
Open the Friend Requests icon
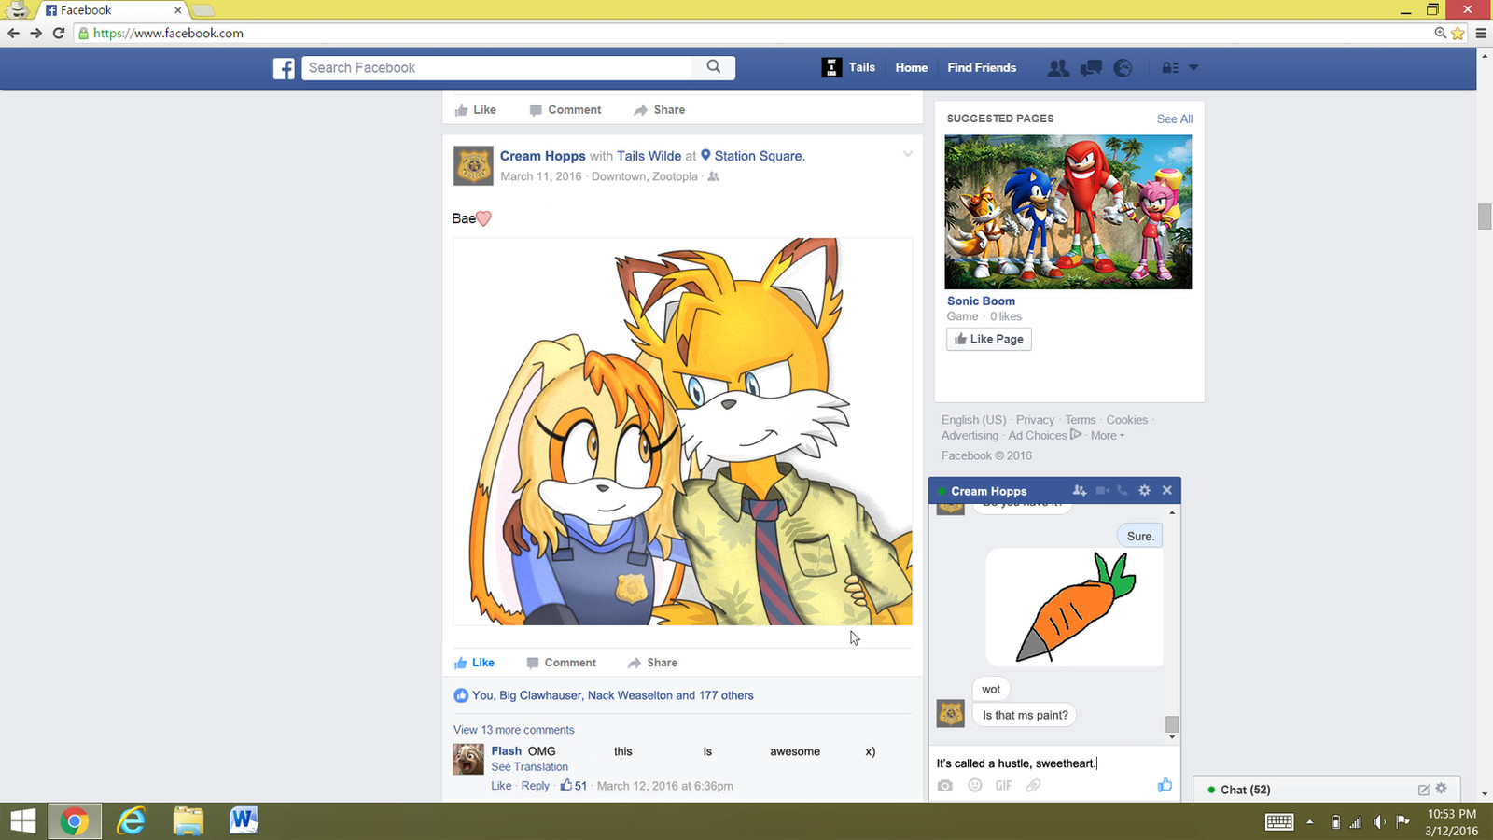coord(1058,68)
